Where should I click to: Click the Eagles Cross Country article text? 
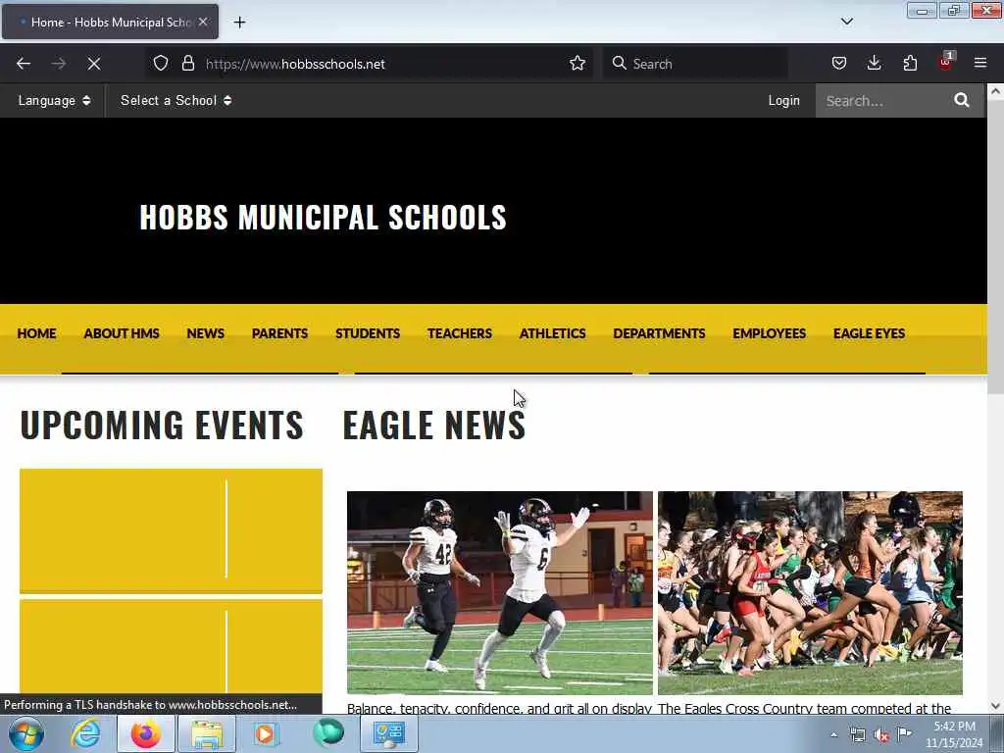tap(805, 708)
